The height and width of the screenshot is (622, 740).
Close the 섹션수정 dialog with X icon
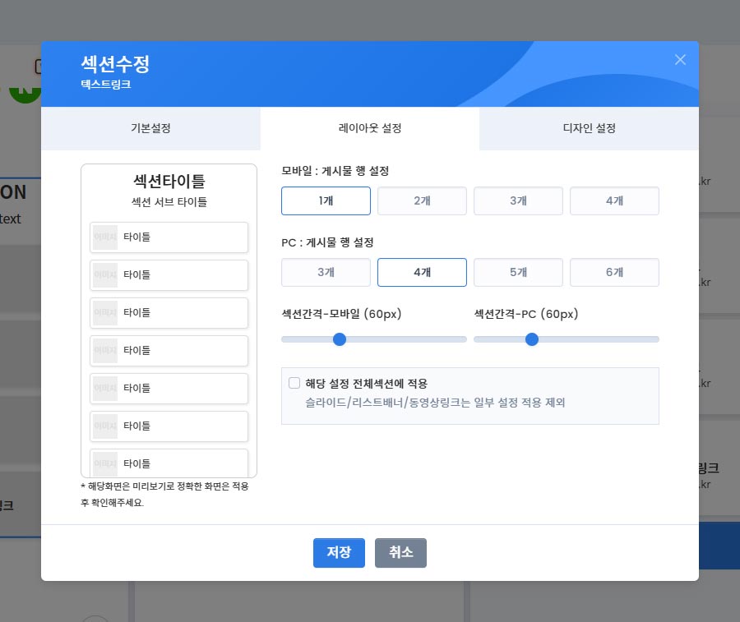(680, 60)
